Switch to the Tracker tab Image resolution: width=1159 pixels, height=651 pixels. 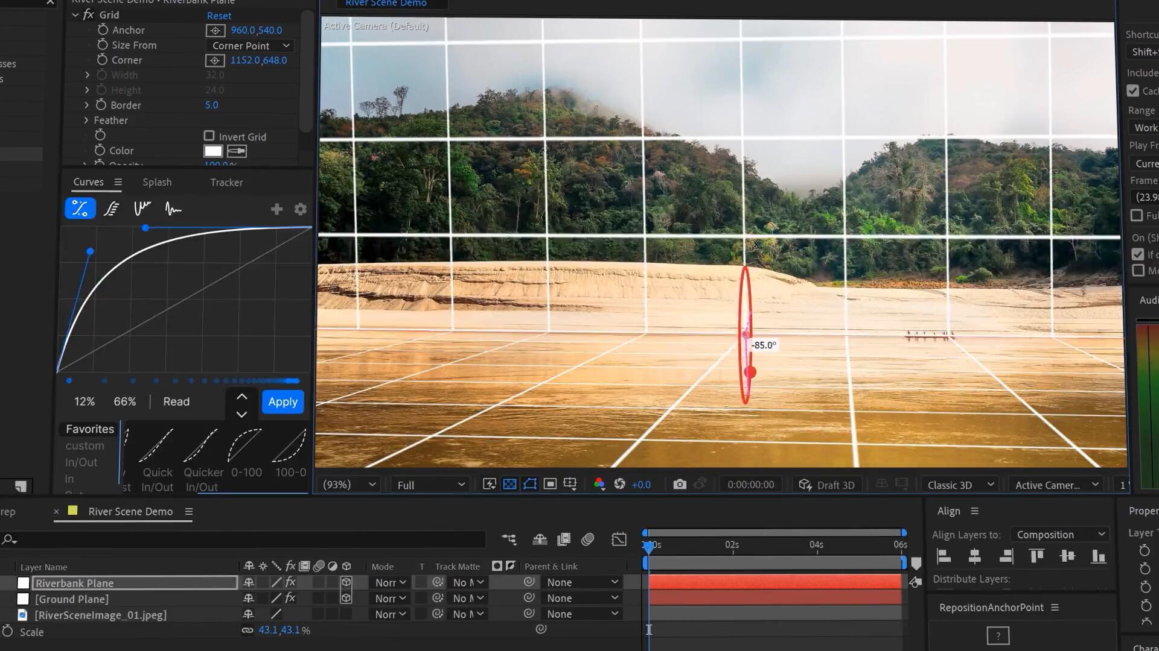227,181
